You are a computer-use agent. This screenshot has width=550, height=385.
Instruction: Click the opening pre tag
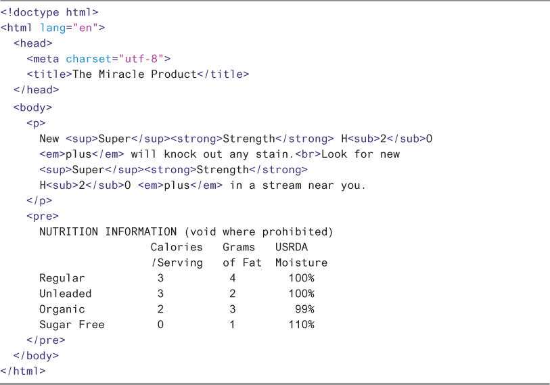tap(43, 217)
